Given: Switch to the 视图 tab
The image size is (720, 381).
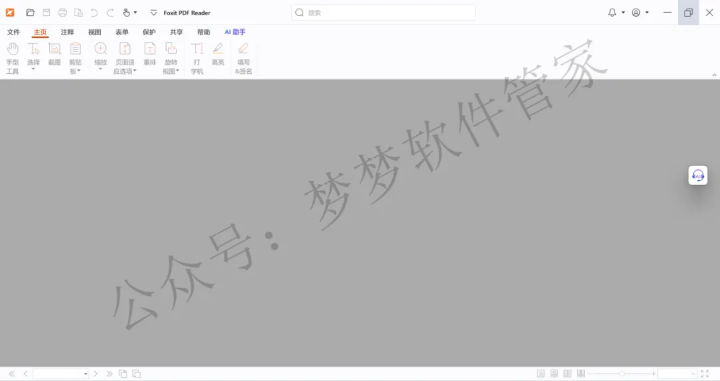Looking at the screenshot, I should click(x=95, y=32).
